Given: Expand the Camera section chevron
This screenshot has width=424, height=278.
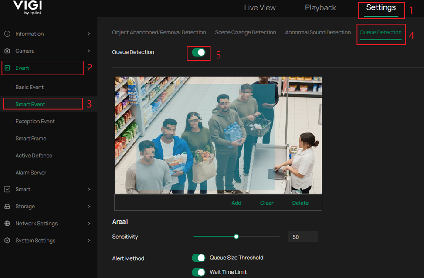Looking at the screenshot, I should point(88,51).
